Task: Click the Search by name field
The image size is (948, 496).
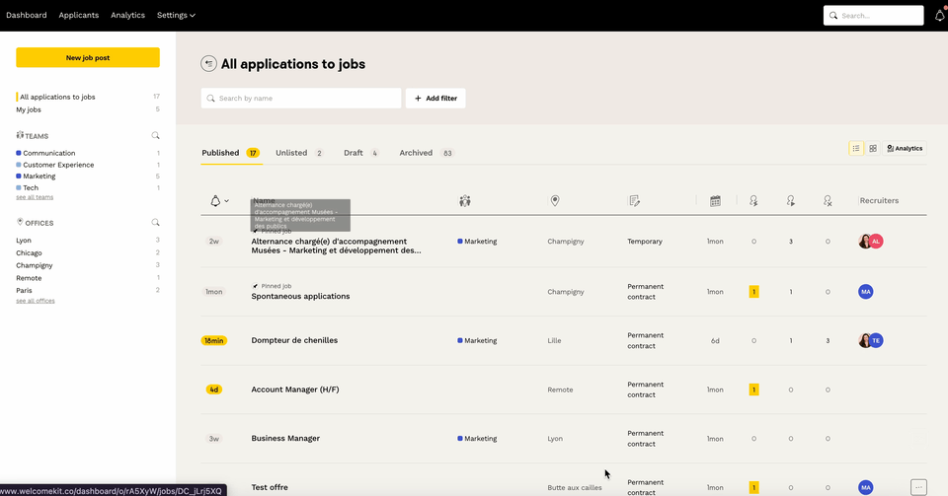Action: pos(301,99)
